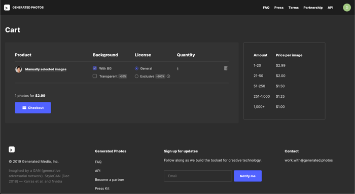Select the Exclusive license radio button

tap(136, 76)
